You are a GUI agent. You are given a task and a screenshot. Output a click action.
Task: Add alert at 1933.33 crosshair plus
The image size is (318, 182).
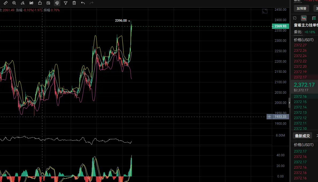269,117
